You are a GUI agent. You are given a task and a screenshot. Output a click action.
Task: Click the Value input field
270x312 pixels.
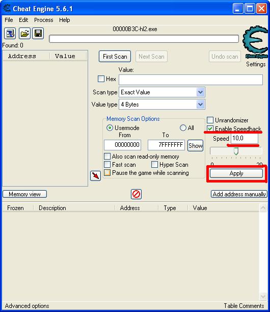[191, 80]
